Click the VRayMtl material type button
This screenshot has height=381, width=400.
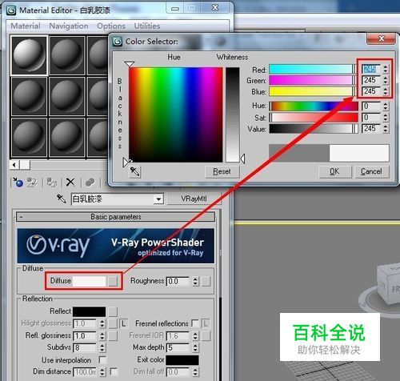[x=194, y=199]
